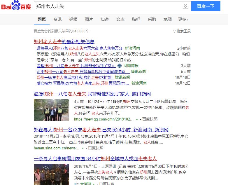Click 腾讯新闻 source dated 5天前

click(x=138, y=71)
